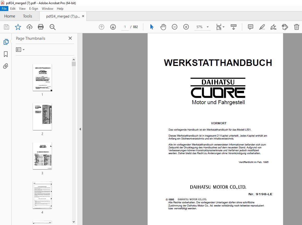Add a sticky note comment
302x225 pixels.
[250, 27]
